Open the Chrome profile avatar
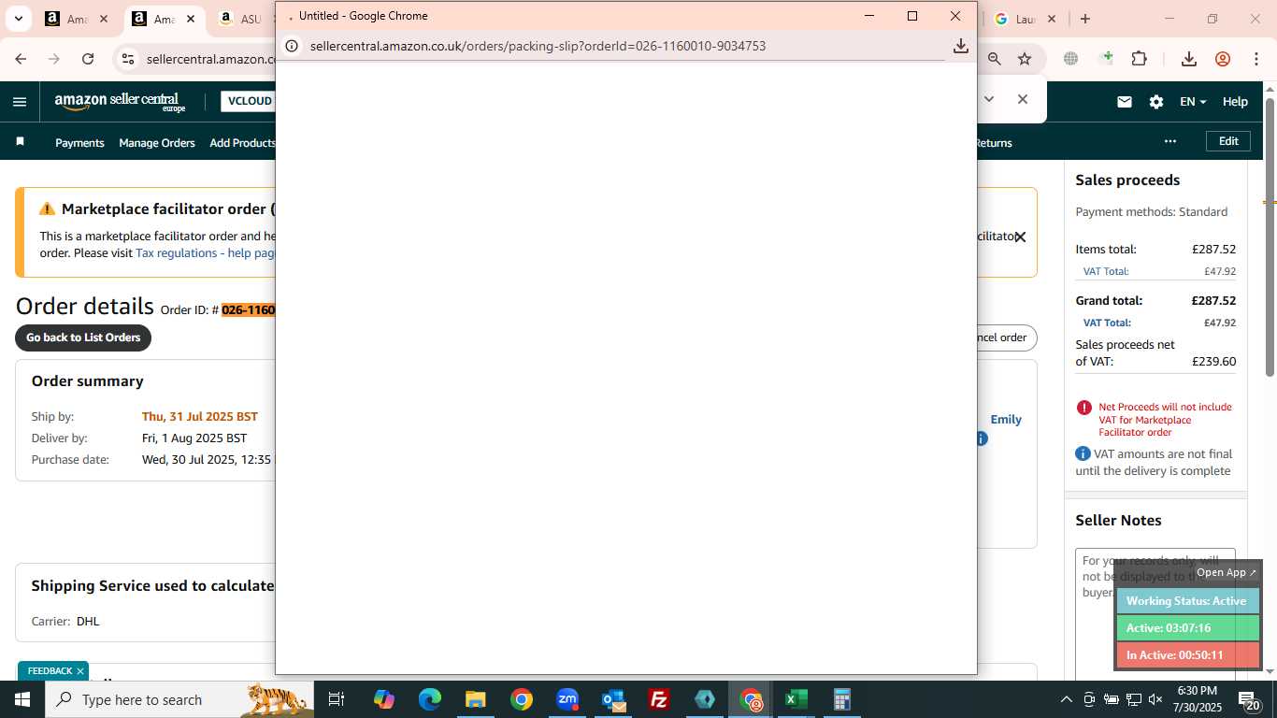 coord(1223,59)
